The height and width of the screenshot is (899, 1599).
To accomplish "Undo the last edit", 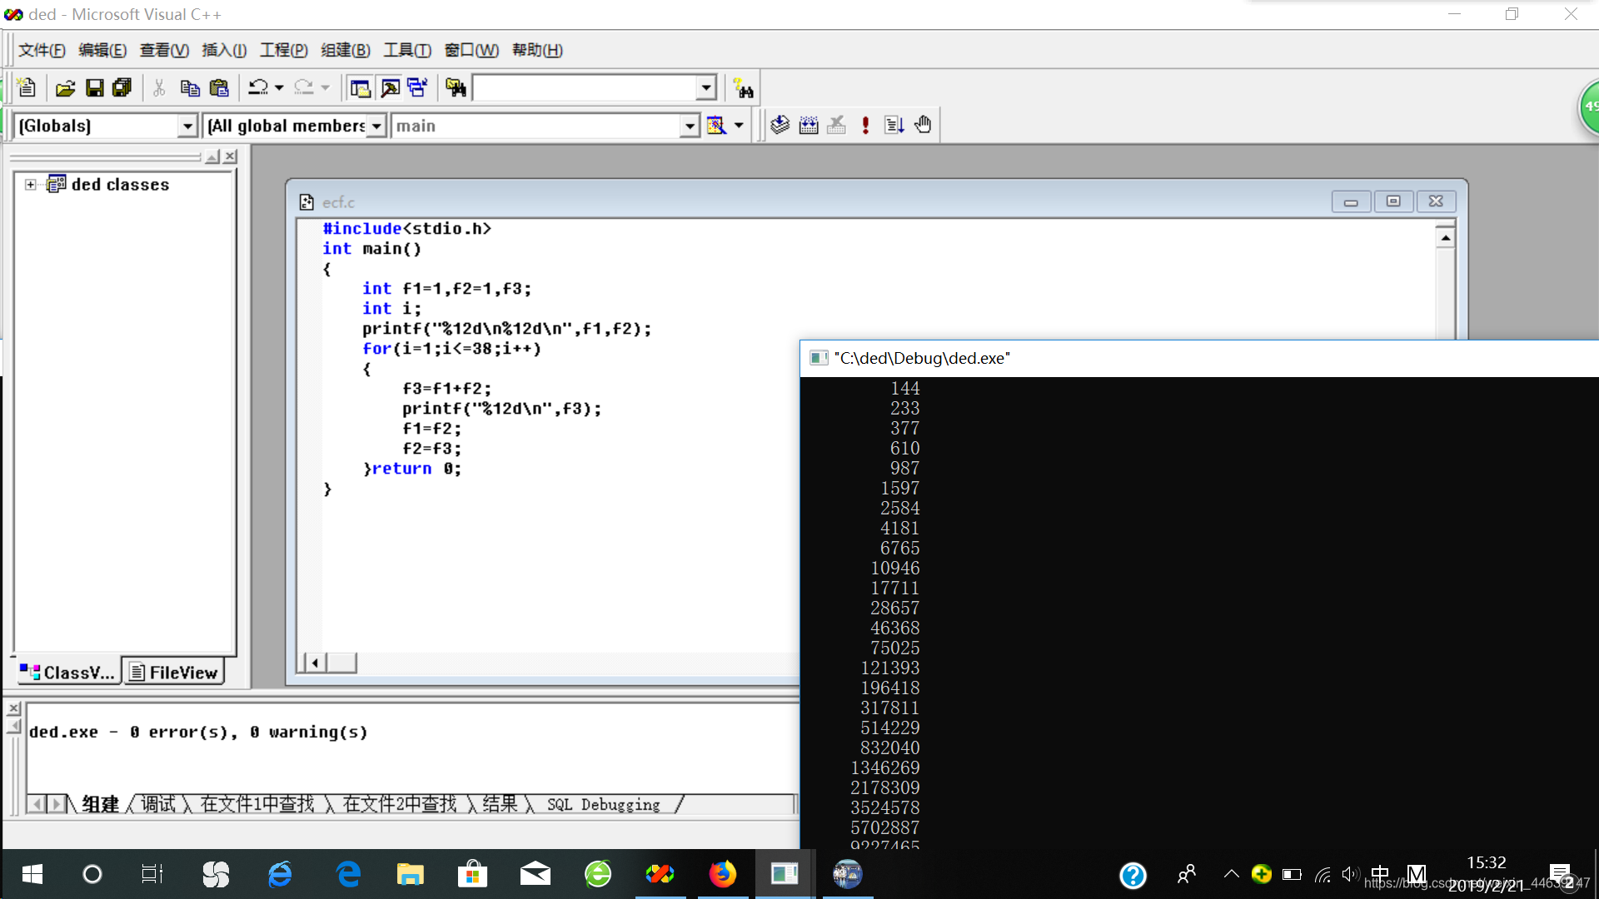I will (x=258, y=87).
